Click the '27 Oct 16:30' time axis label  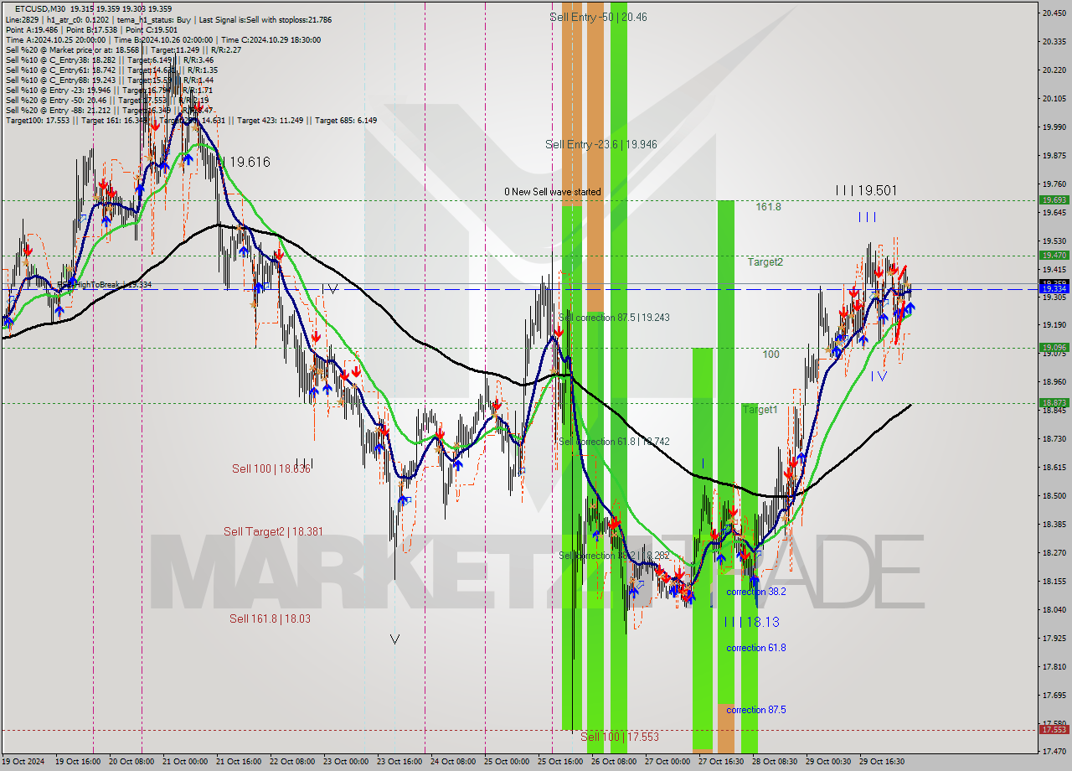[x=720, y=762]
